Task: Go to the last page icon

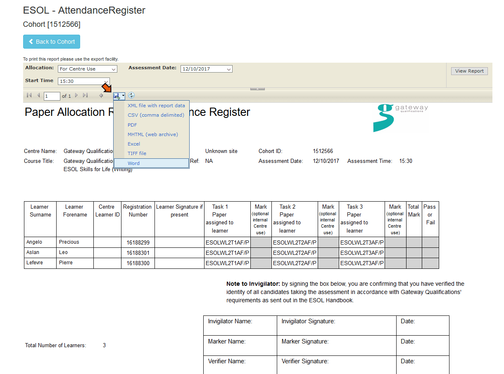Action: 86,95
